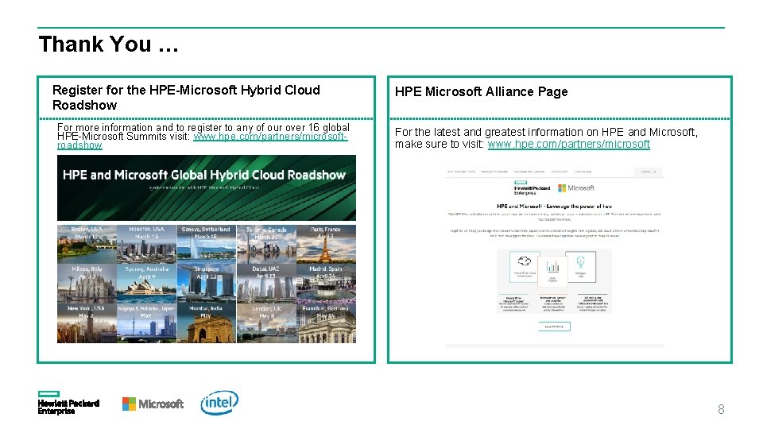
Task: Click the Microsoft logo in the footer
Action: [x=153, y=404]
